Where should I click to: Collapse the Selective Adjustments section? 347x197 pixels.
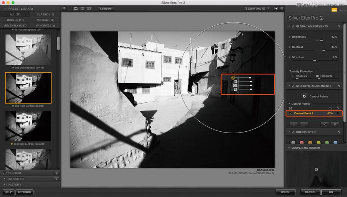(289, 86)
